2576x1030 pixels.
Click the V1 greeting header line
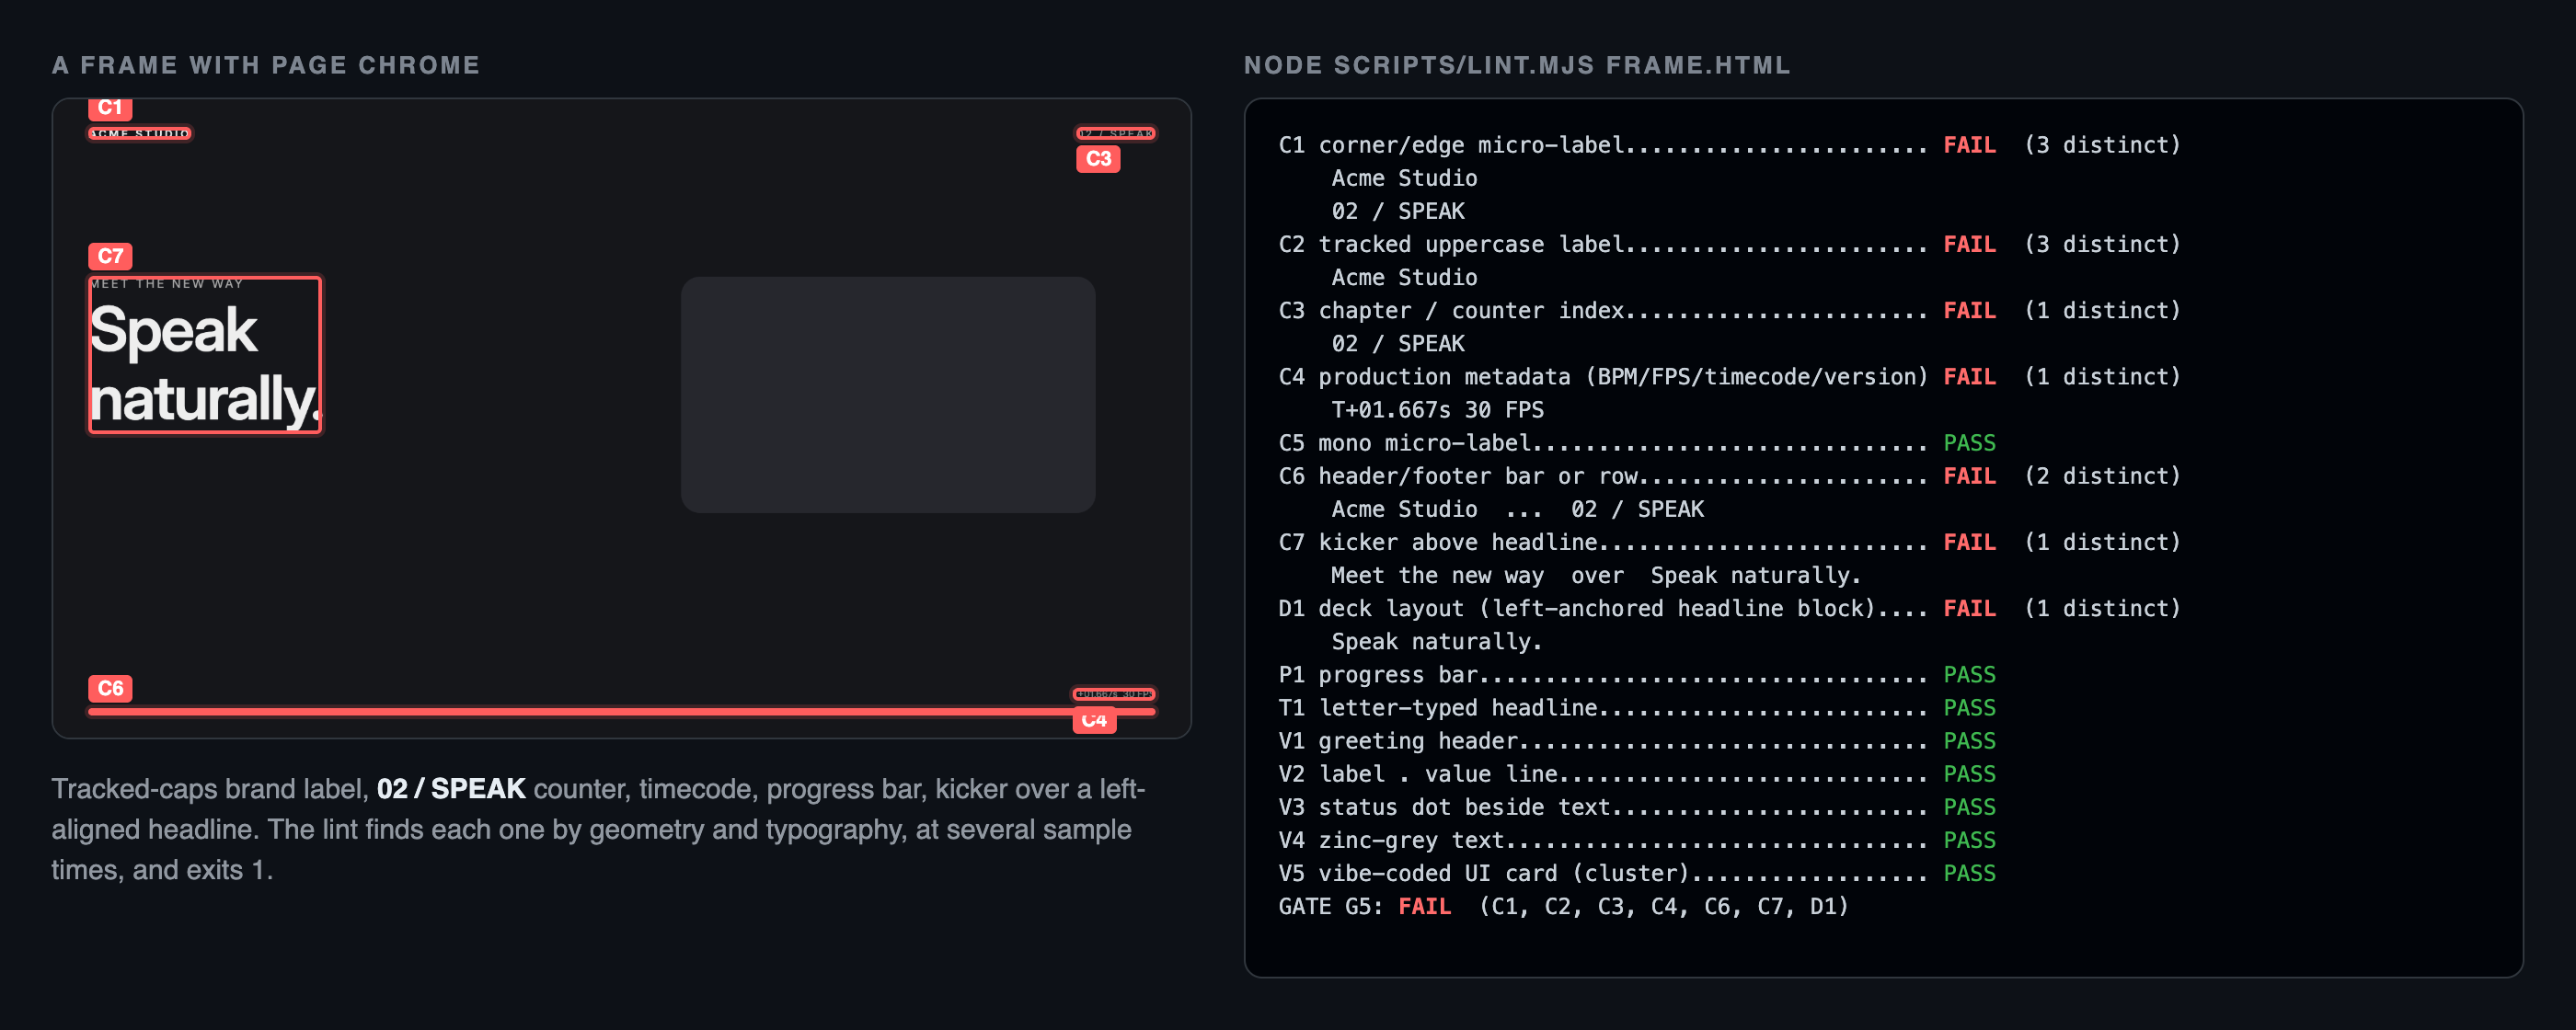click(x=1637, y=741)
